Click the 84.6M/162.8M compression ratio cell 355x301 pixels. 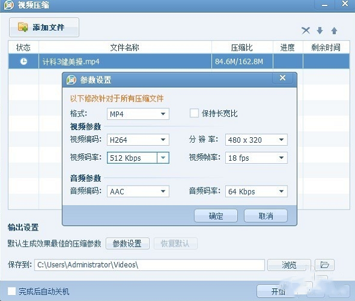coord(242,61)
